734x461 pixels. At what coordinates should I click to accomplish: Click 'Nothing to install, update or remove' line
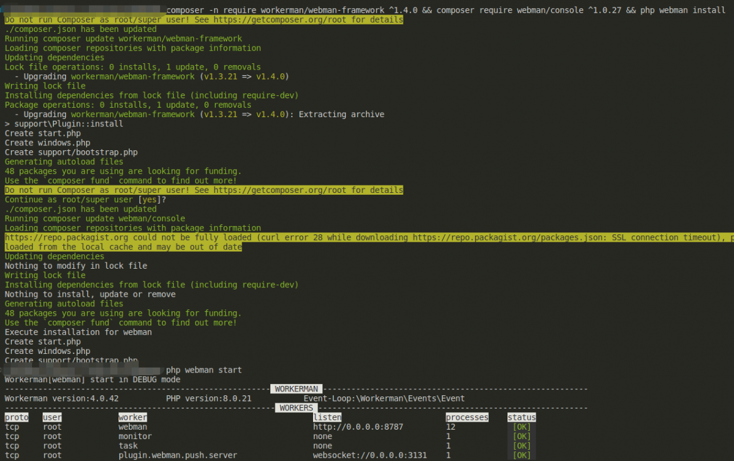point(90,294)
